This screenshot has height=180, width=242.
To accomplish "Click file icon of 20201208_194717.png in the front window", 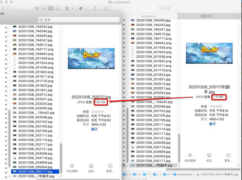I will (x=15, y=49).
